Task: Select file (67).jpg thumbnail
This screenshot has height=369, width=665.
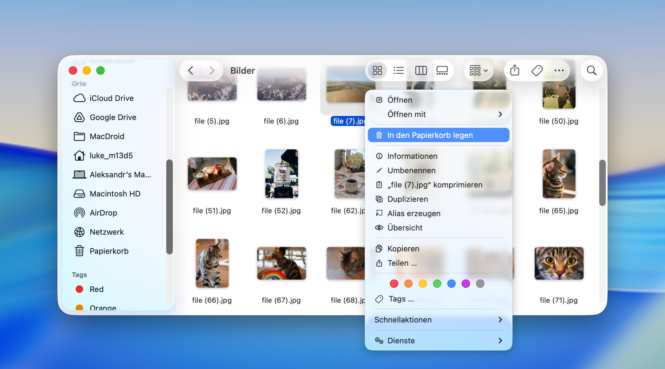Action: coord(281,263)
